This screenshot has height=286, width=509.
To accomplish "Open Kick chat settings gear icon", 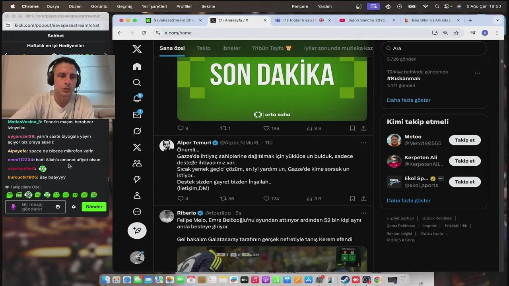I will (x=74, y=207).
